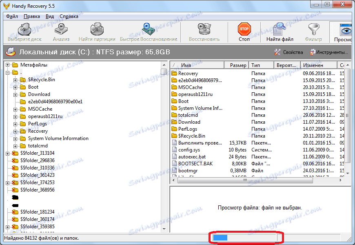
Task: Select deleted folder $$folder_368956
Action: [x=38, y=190]
